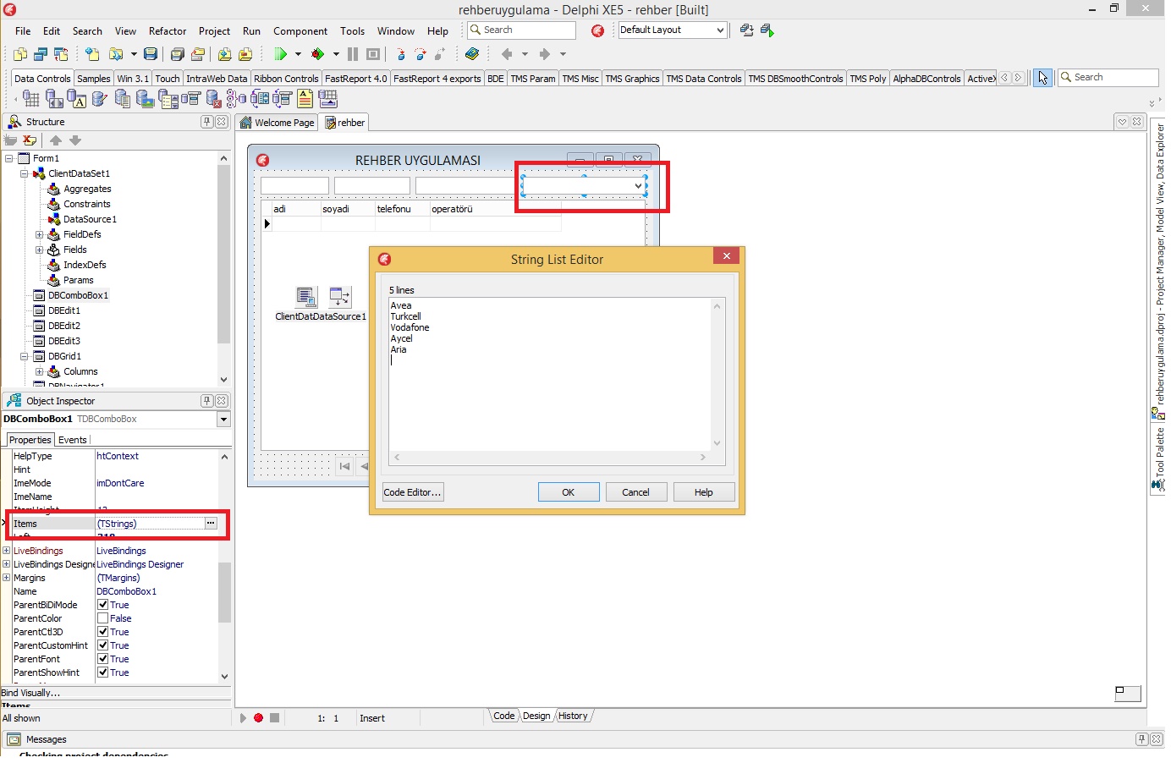Open the Component menu
The width and height of the screenshot is (1171, 763).
click(300, 31)
